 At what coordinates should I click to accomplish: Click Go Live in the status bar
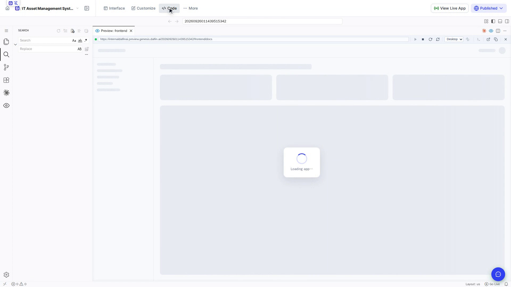492,284
